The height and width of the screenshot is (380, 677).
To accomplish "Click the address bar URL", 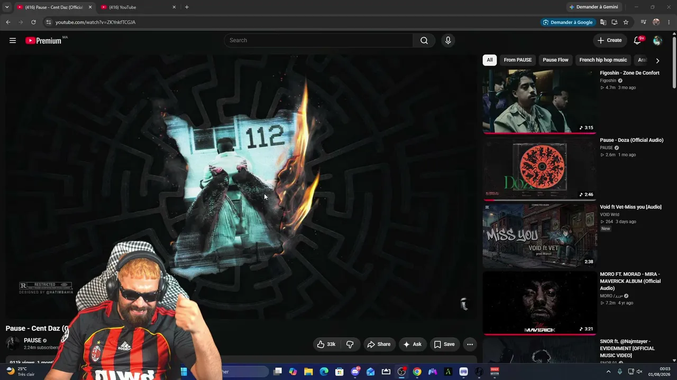I will tap(96, 22).
